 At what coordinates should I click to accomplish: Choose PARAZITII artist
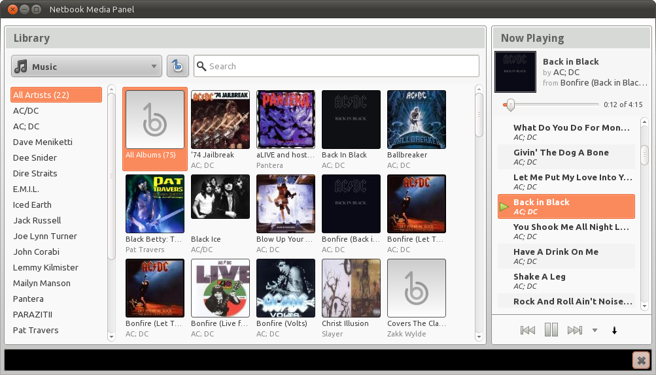tap(56, 314)
